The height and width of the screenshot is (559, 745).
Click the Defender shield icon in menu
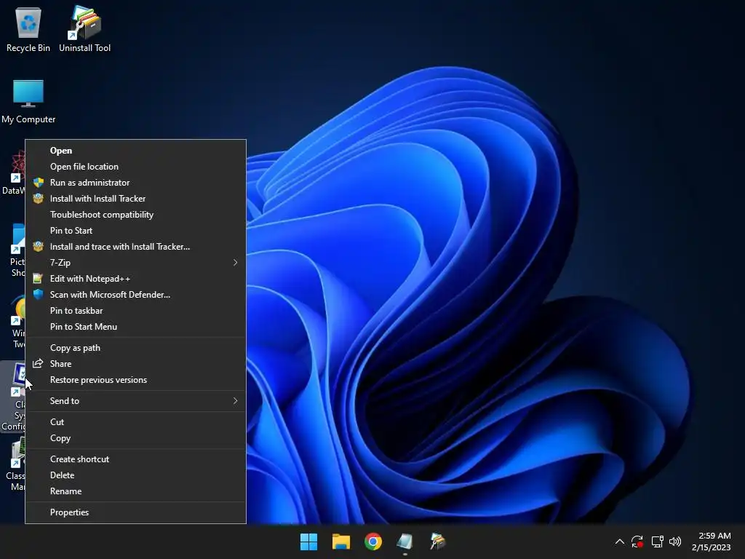coord(39,295)
